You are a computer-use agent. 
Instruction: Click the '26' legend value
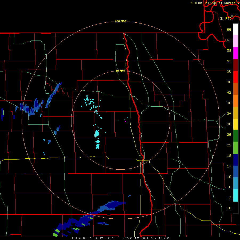(x=229, y=135)
